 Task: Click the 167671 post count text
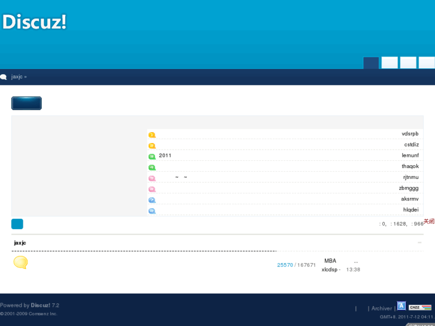point(306,265)
